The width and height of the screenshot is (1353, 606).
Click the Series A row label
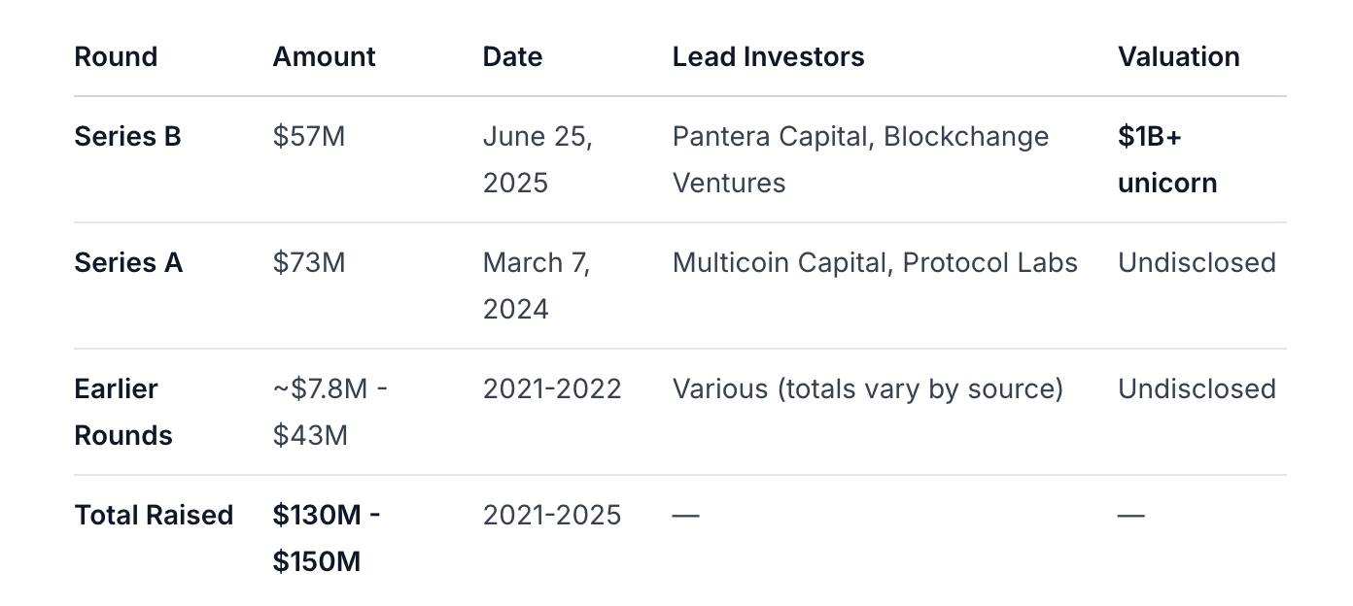tap(128, 263)
